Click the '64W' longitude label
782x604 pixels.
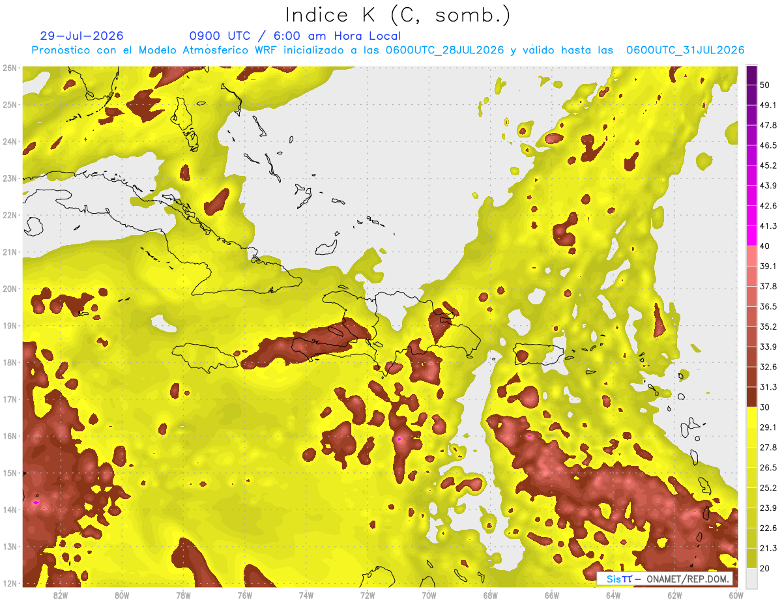(613, 596)
